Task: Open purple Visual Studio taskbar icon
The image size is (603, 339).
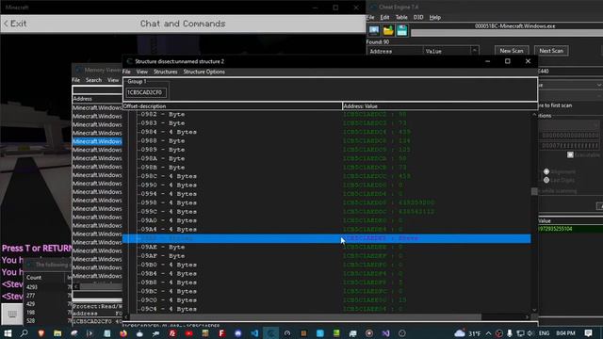Action: [385, 333]
